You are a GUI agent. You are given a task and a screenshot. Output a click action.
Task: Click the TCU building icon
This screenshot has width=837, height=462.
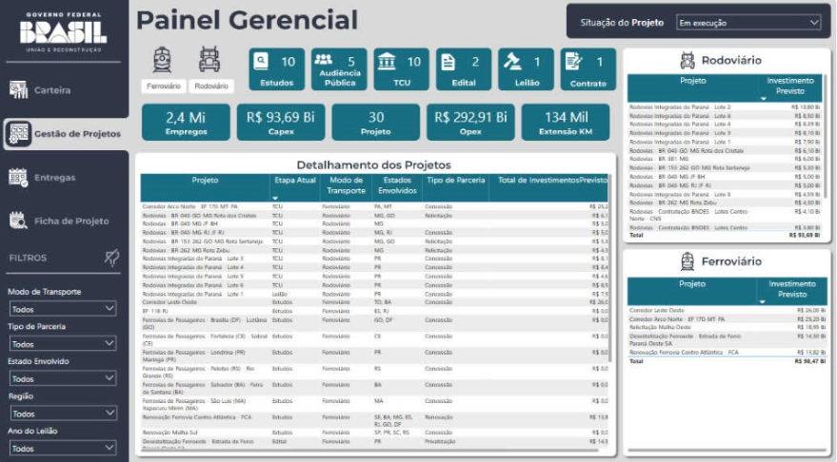pos(386,61)
